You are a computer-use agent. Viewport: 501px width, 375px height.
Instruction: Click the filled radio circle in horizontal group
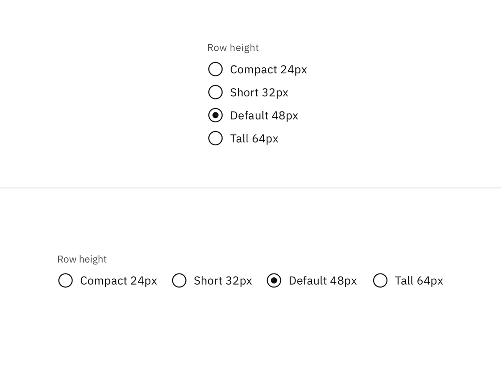[274, 281]
